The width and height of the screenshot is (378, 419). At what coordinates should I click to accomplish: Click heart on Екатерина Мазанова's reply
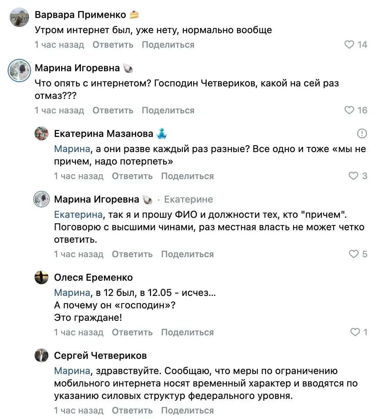[x=353, y=176]
